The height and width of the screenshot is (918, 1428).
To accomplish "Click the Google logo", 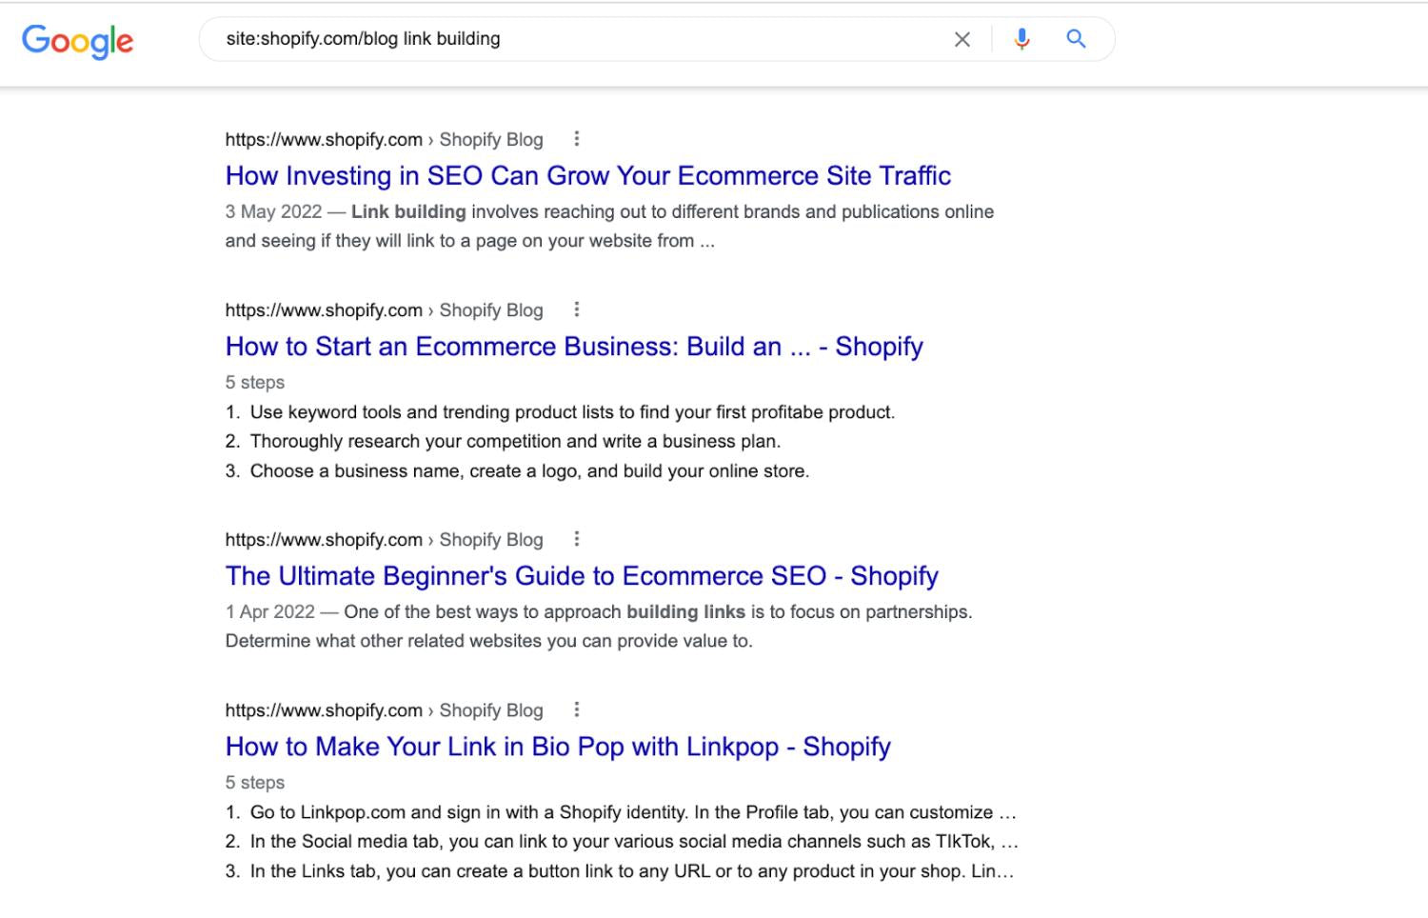I will click(77, 40).
